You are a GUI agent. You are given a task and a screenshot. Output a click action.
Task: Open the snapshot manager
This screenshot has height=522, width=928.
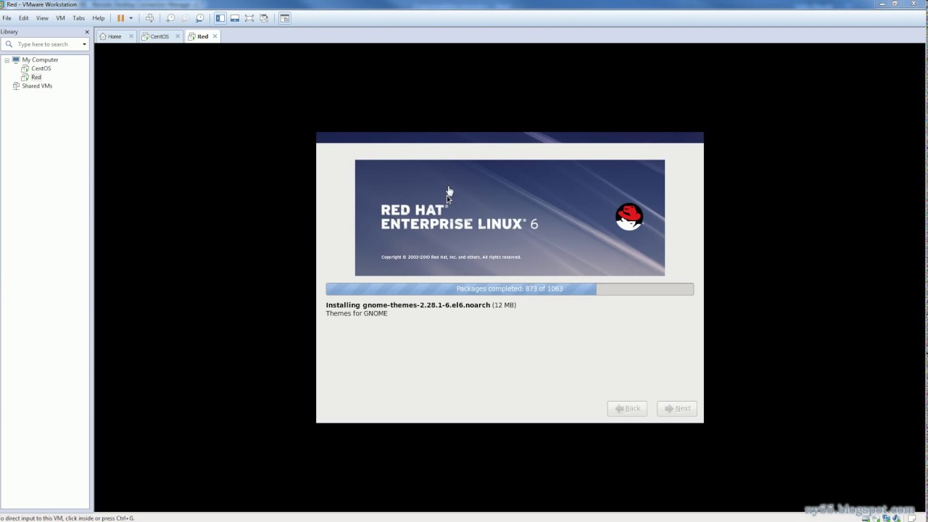pyautogui.click(x=199, y=18)
